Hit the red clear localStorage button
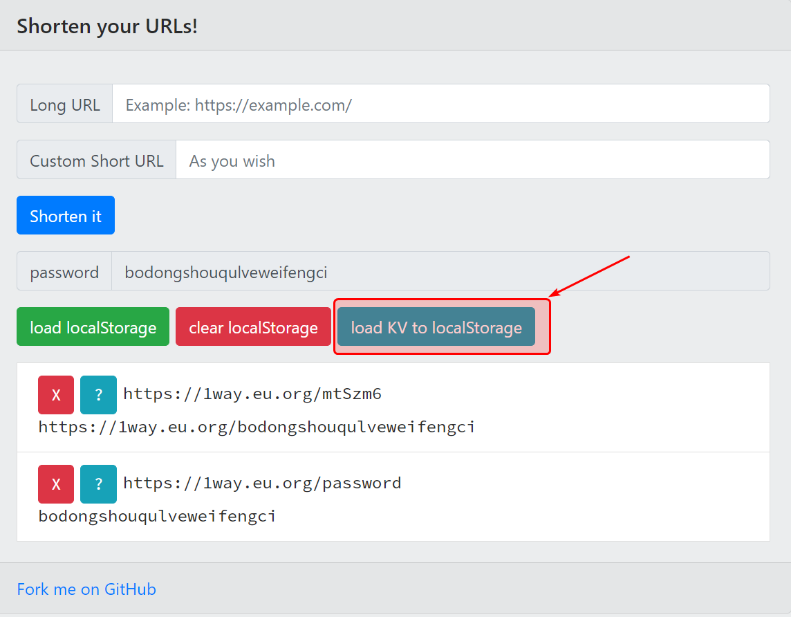 pyautogui.click(x=253, y=327)
